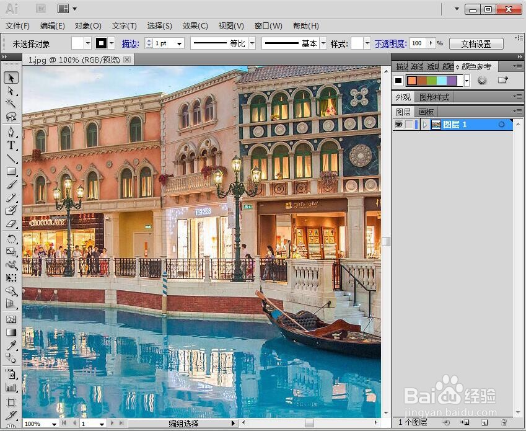This screenshot has height=431, width=526.
Task: Select the Rectangle tool
Action: 11,171
